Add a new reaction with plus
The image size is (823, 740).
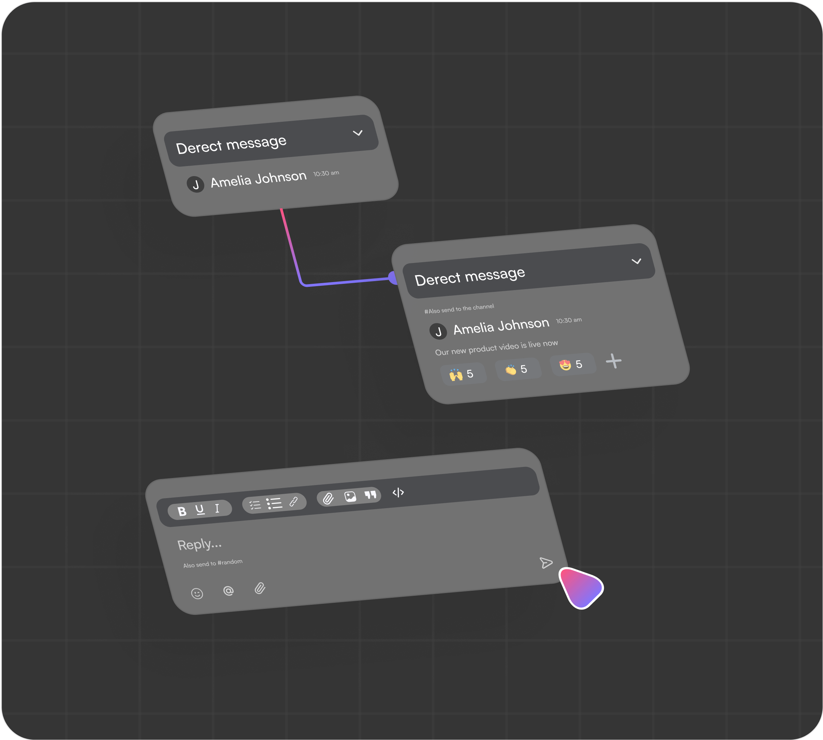(614, 361)
